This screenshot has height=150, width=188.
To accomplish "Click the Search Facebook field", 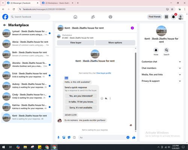I will click(x=30, y=17).
